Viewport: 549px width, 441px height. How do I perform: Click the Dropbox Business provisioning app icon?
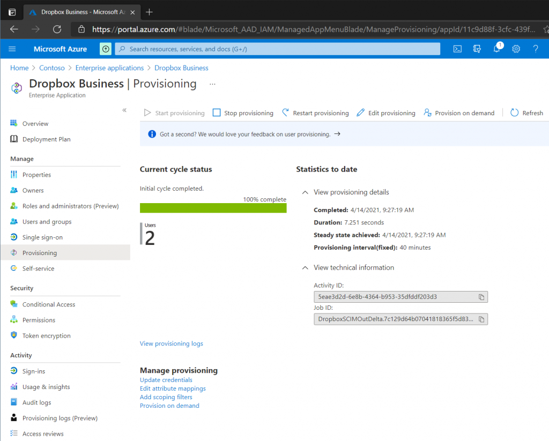coord(17,88)
